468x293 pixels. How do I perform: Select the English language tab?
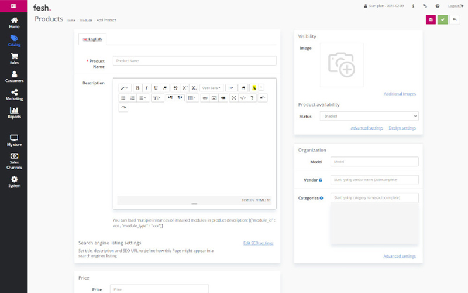pos(92,39)
